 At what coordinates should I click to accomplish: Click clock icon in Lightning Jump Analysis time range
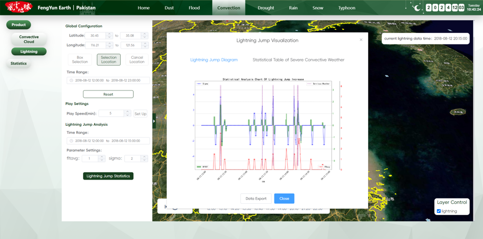(x=71, y=141)
